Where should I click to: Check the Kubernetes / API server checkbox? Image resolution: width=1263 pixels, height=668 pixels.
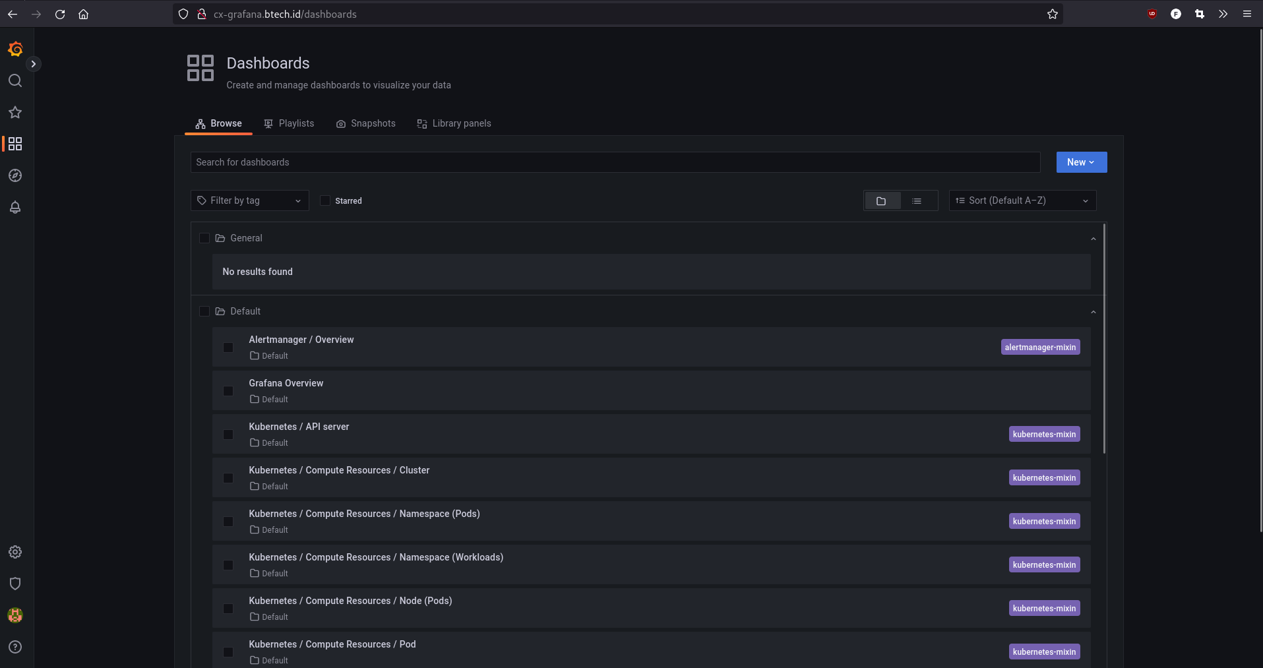click(228, 435)
